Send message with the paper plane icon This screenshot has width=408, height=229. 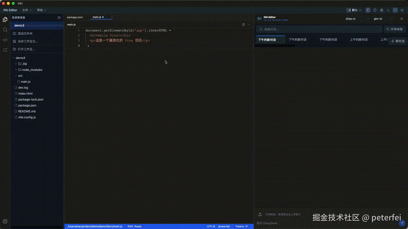click(402, 223)
